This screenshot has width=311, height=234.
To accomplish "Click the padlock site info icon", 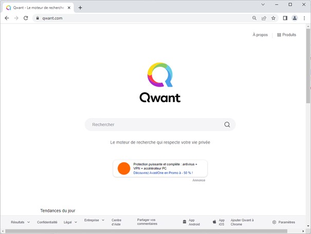I will [x=38, y=18].
